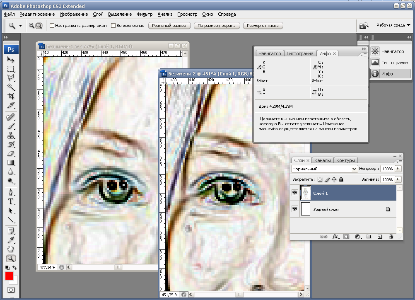415x300 pixels.
Task: Open the 'Фильтр' menu
Action: (x=145, y=14)
